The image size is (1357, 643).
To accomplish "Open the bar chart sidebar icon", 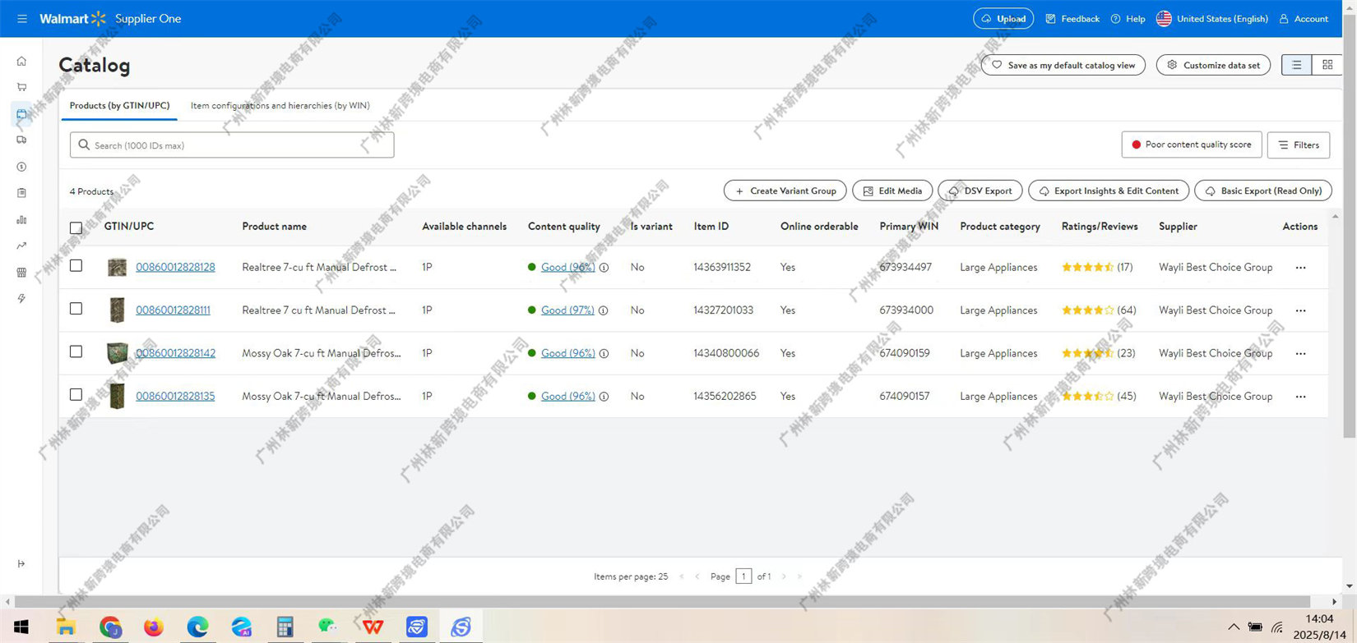I will [21, 219].
